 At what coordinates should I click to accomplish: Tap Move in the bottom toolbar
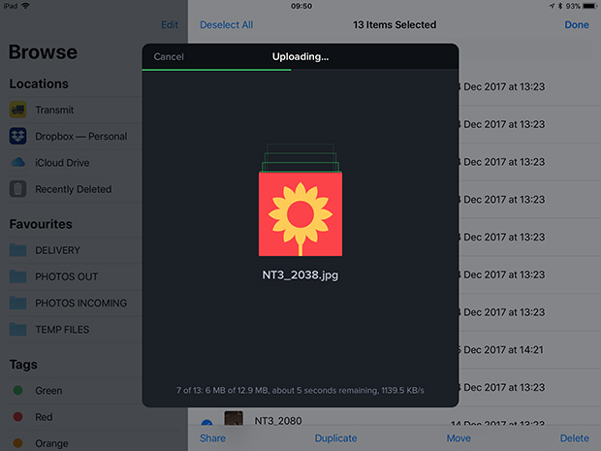pos(459,438)
